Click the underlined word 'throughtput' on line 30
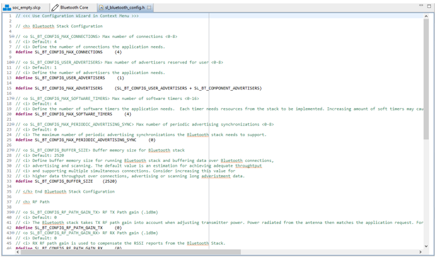The image size is (435, 258). pos(249,166)
